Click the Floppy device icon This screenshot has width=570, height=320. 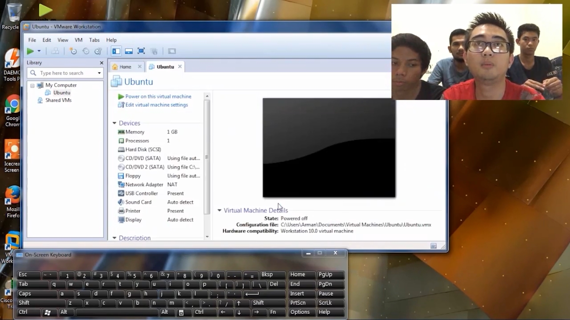(x=121, y=176)
